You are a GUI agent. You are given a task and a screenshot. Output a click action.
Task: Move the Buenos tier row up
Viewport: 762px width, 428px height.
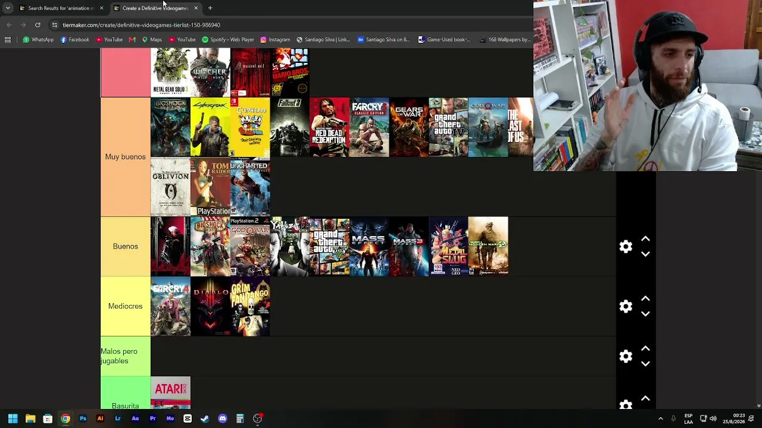pos(645,239)
